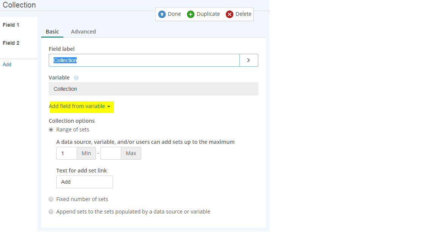The width and height of the screenshot is (435, 244).
Task: Open Field 2 in the sidebar
Action: pos(11,43)
